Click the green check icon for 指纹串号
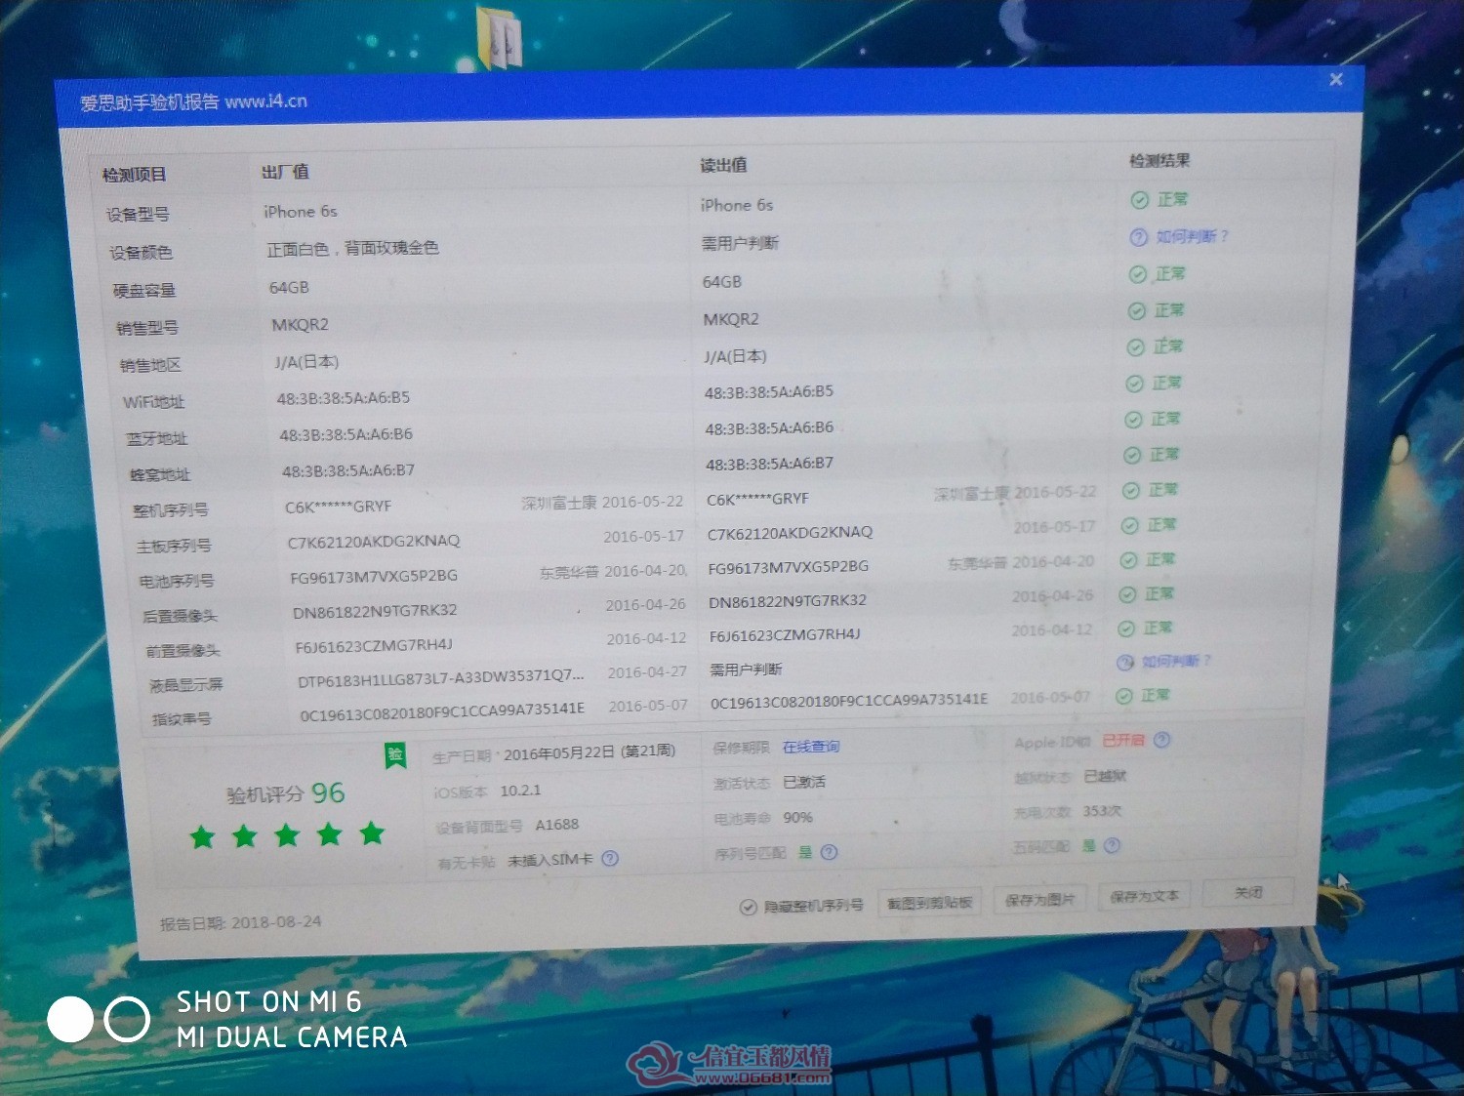This screenshot has width=1464, height=1096. (1124, 696)
